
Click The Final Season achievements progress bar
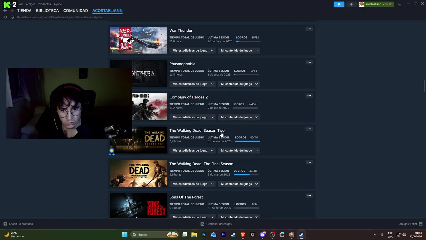(246, 175)
